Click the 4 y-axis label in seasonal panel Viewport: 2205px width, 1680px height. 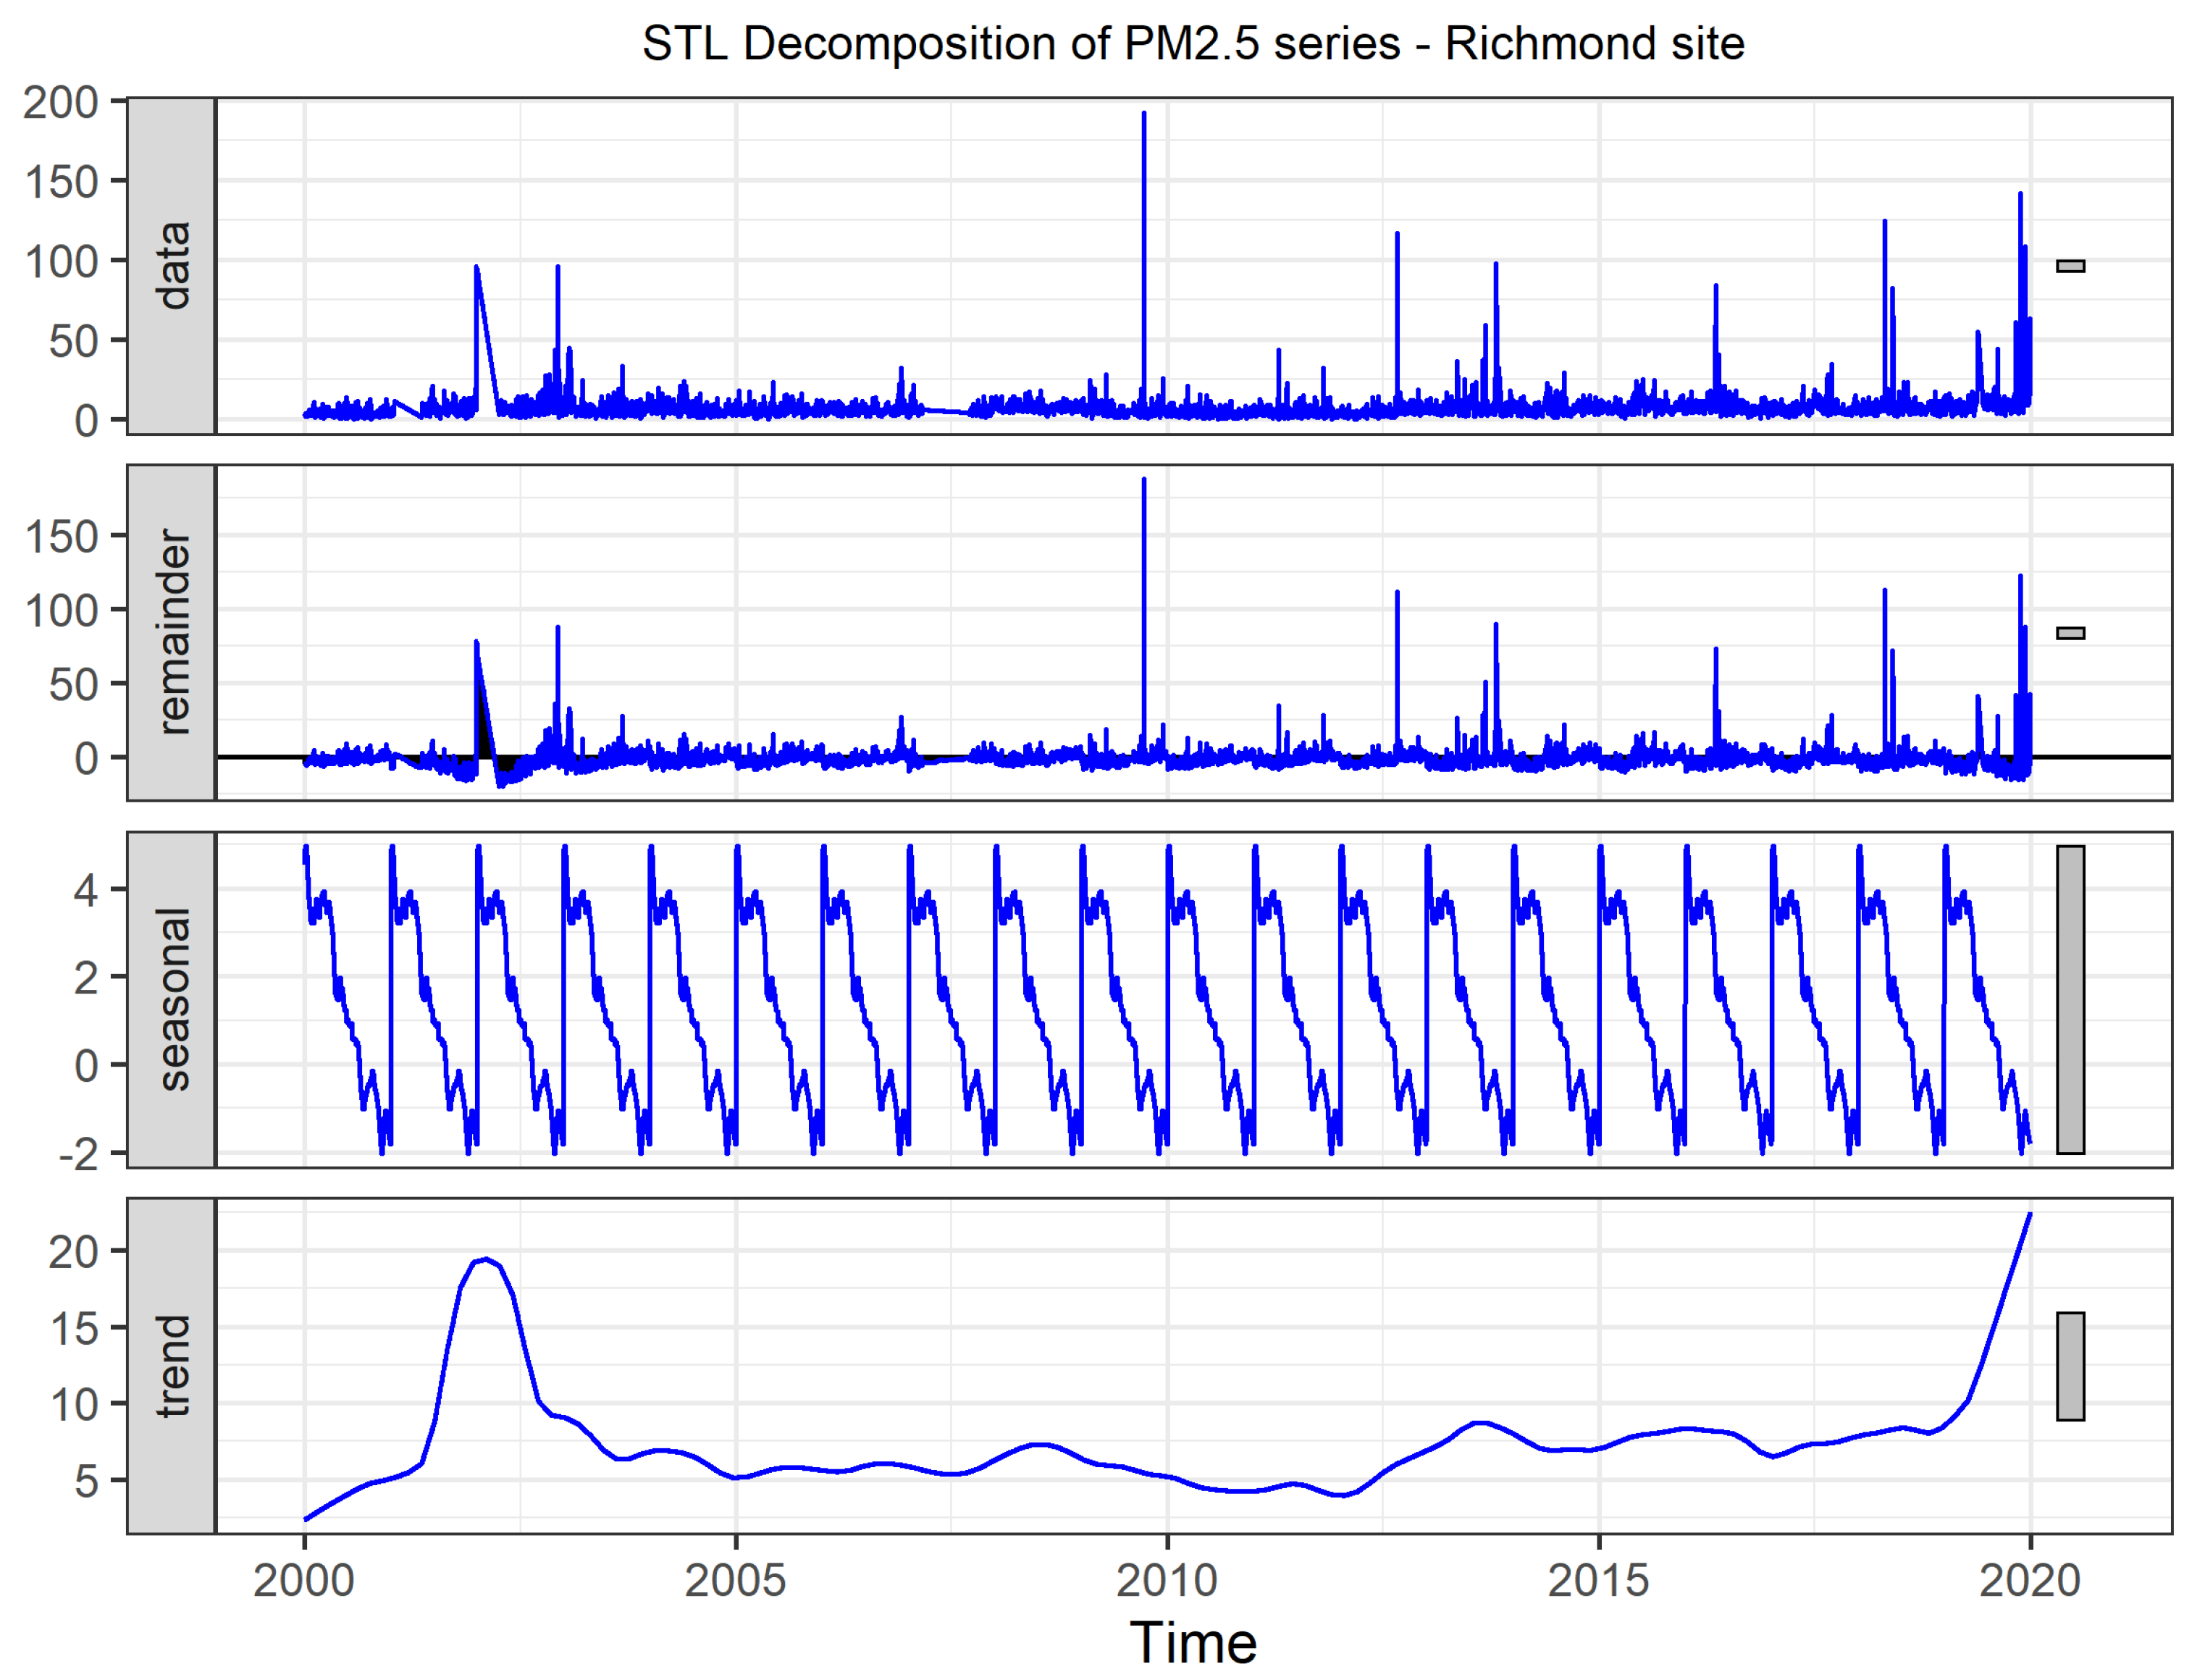tap(86, 889)
